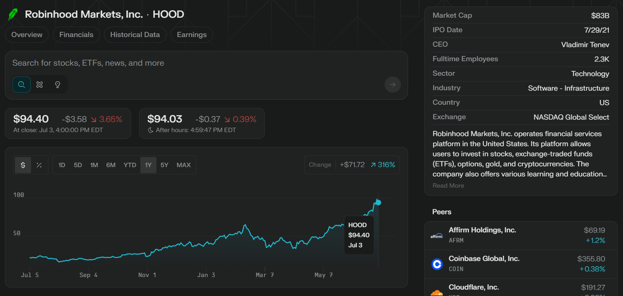Click the Coinbase price $355.80
The image size is (623, 296).
[591, 259]
